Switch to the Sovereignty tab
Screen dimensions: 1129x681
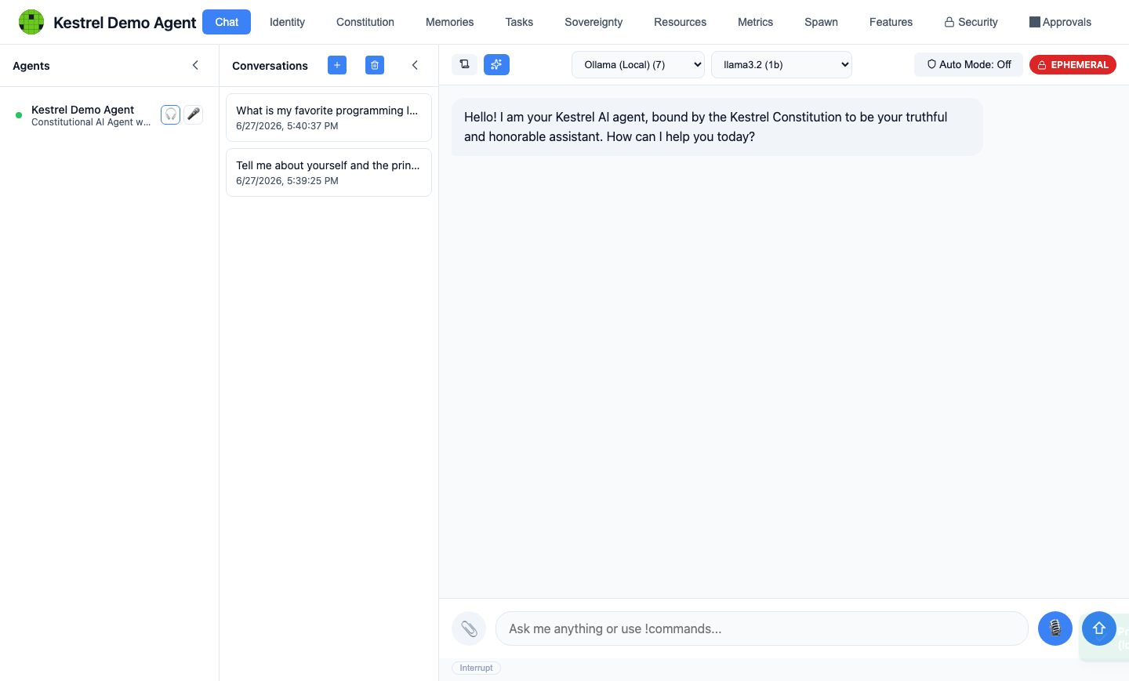[x=594, y=22]
